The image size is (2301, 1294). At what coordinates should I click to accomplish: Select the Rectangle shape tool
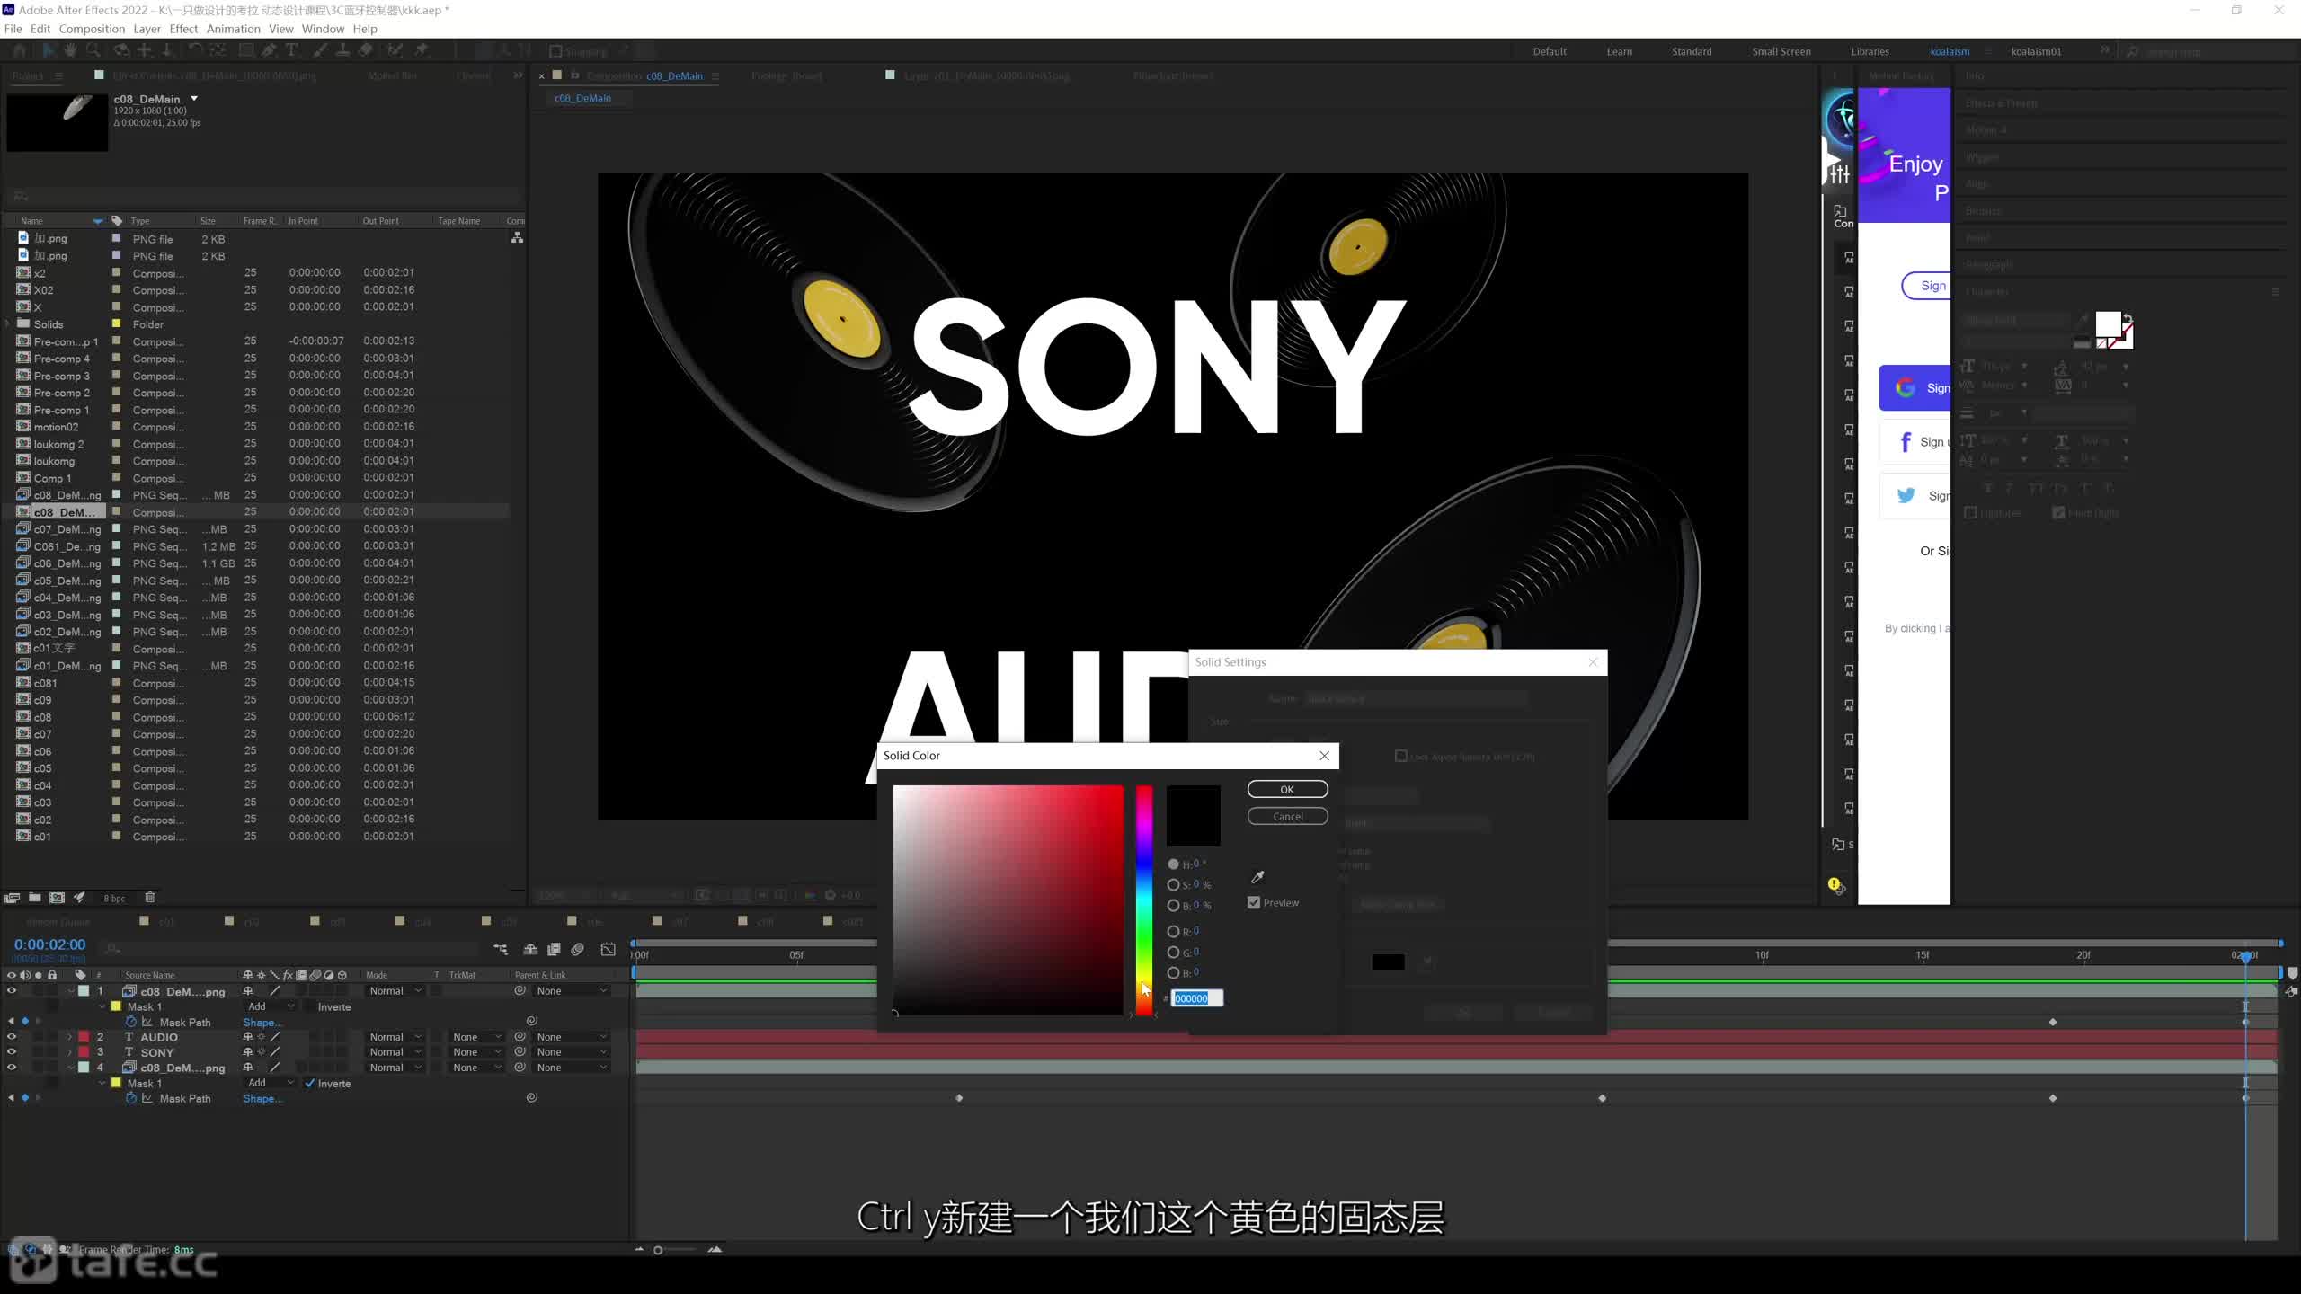tap(245, 51)
